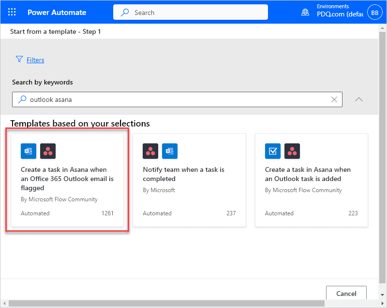
Task: Select the Asana icon on the Notify team template
Action: 150,151
